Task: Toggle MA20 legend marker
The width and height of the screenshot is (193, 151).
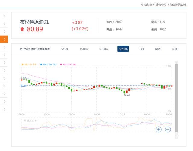Action: tap(61, 64)
